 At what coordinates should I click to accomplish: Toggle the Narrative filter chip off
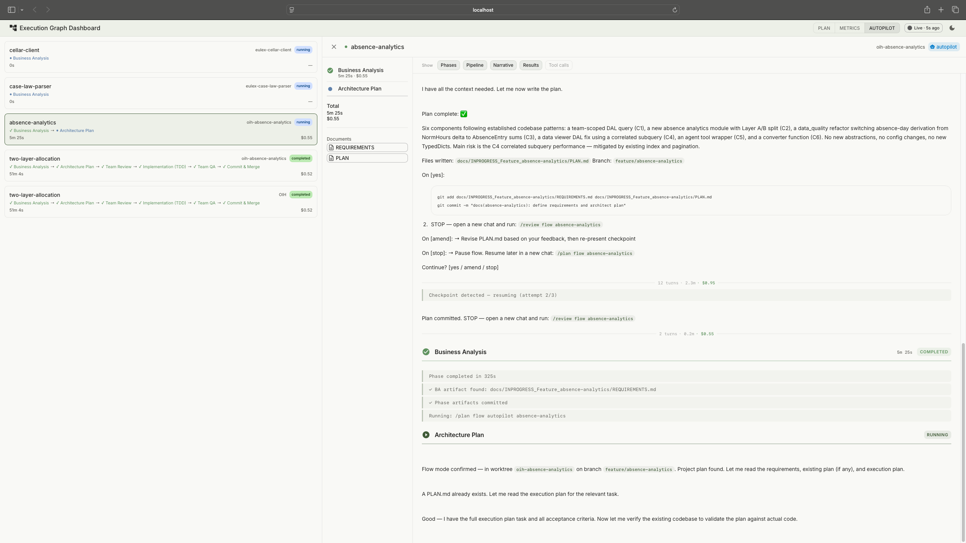503,65
